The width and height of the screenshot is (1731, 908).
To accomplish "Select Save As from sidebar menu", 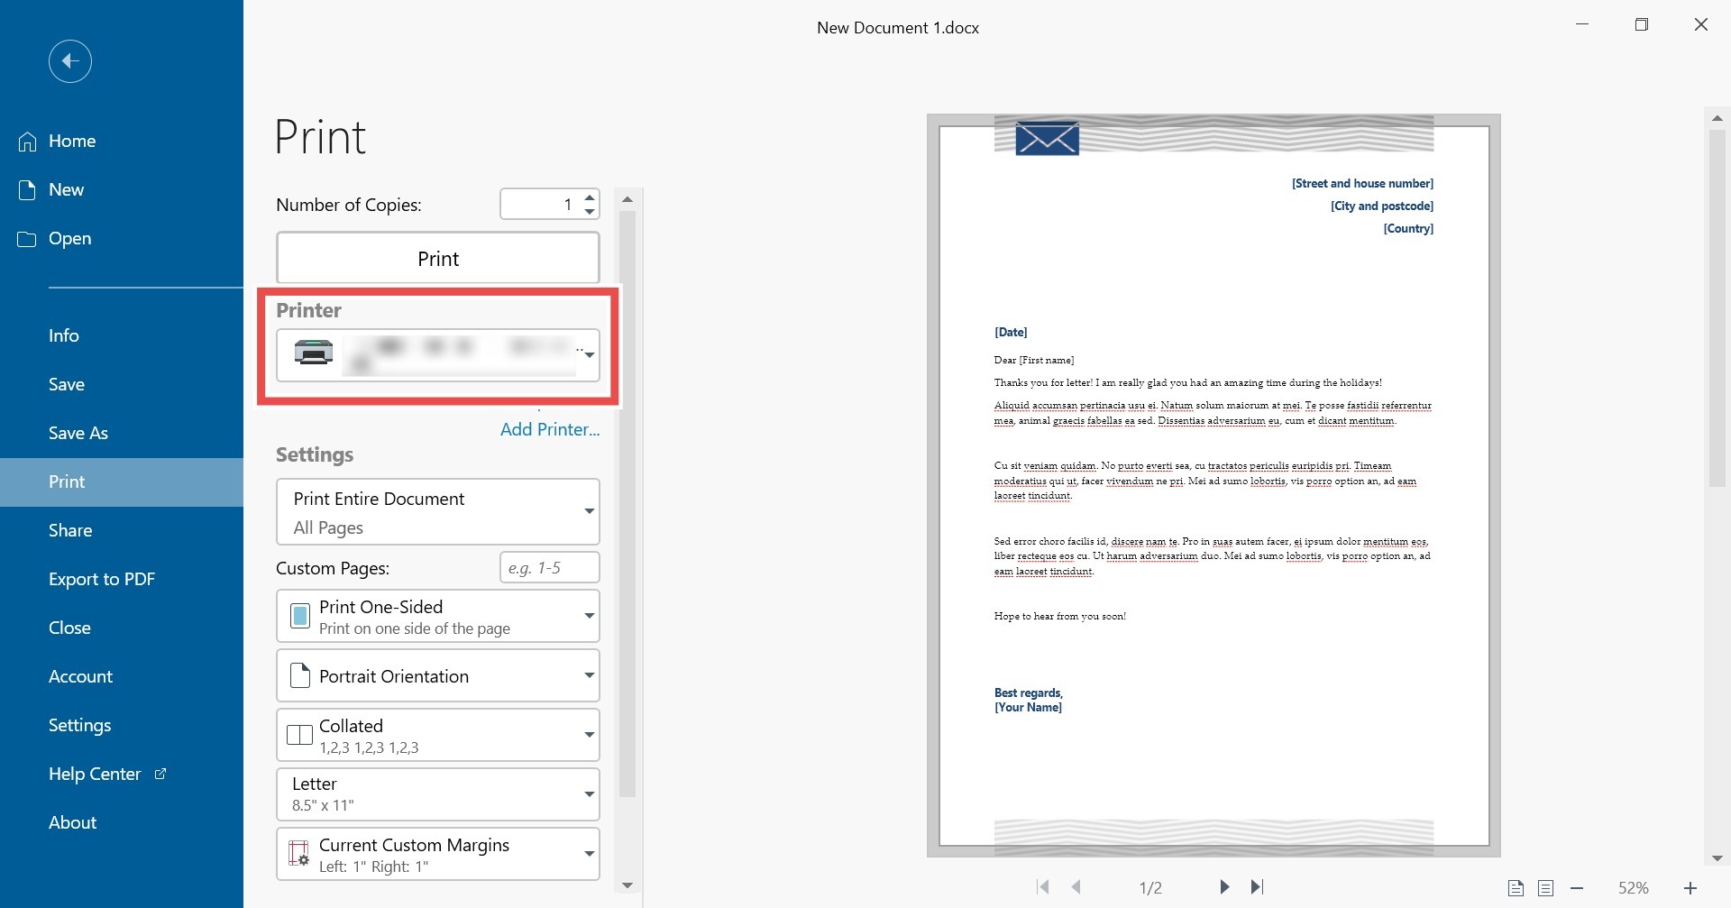I will point(78,433).
